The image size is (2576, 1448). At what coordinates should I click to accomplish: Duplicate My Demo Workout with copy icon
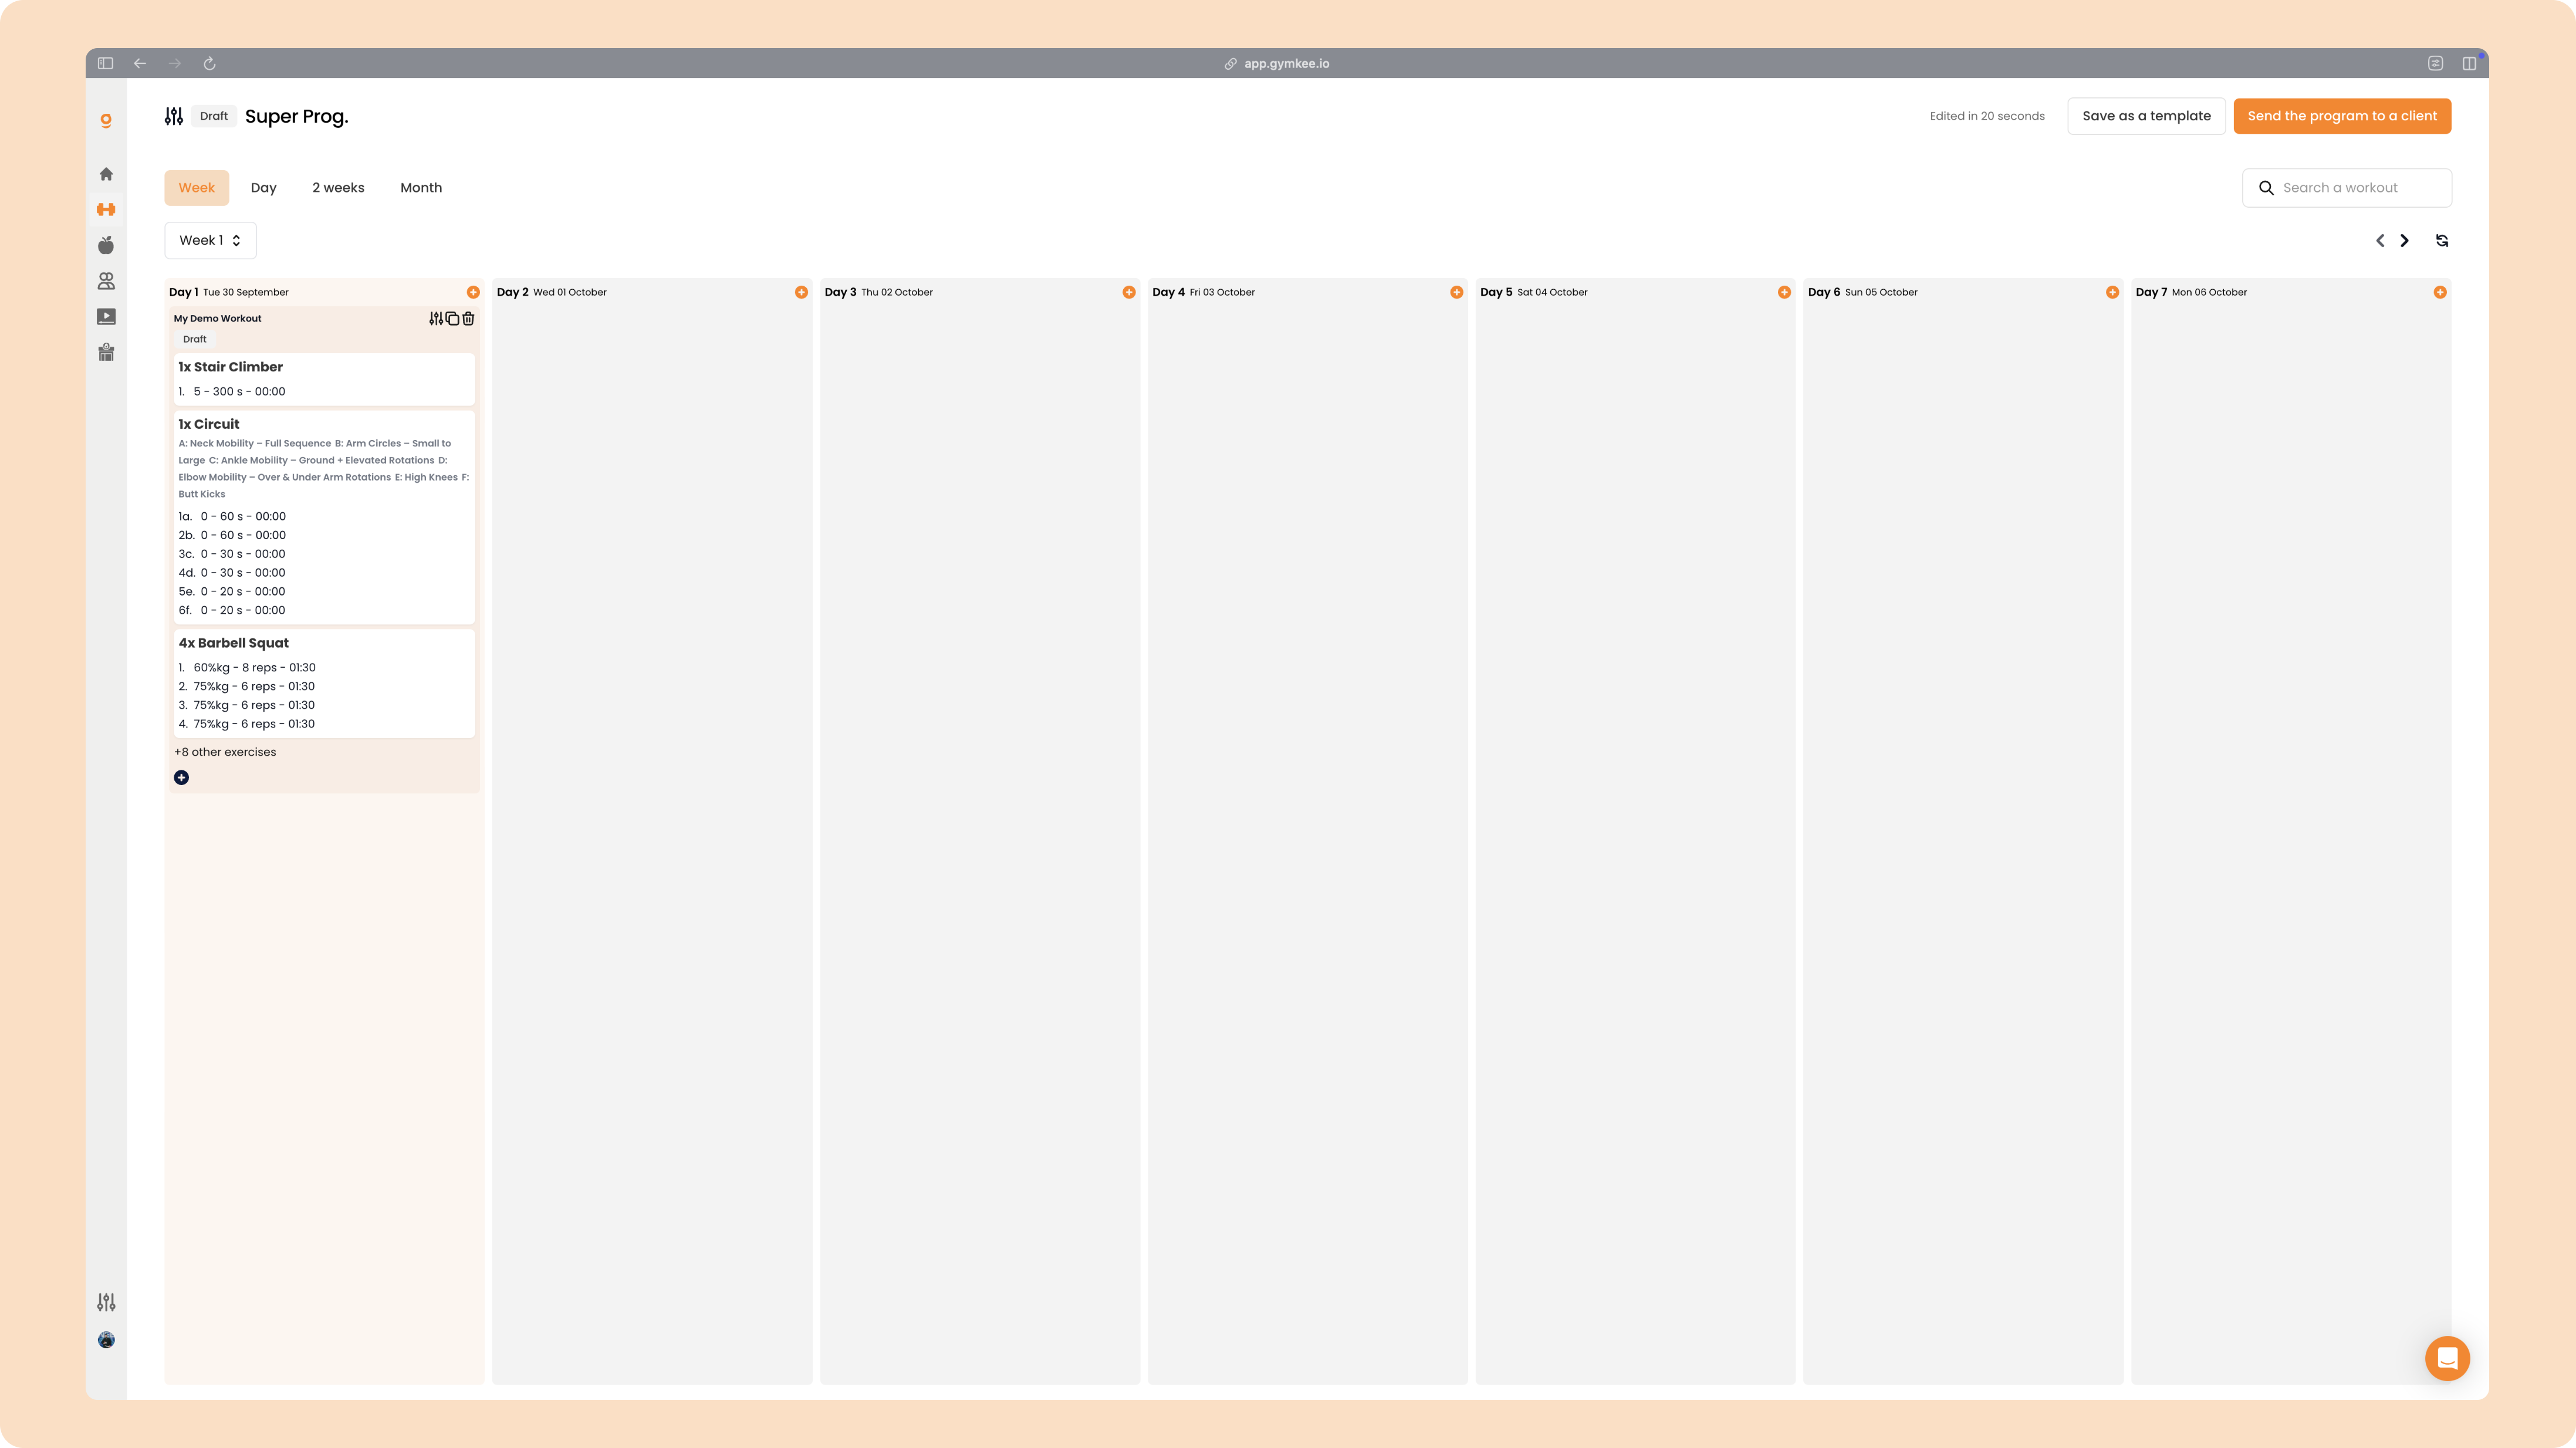(452, 318)
